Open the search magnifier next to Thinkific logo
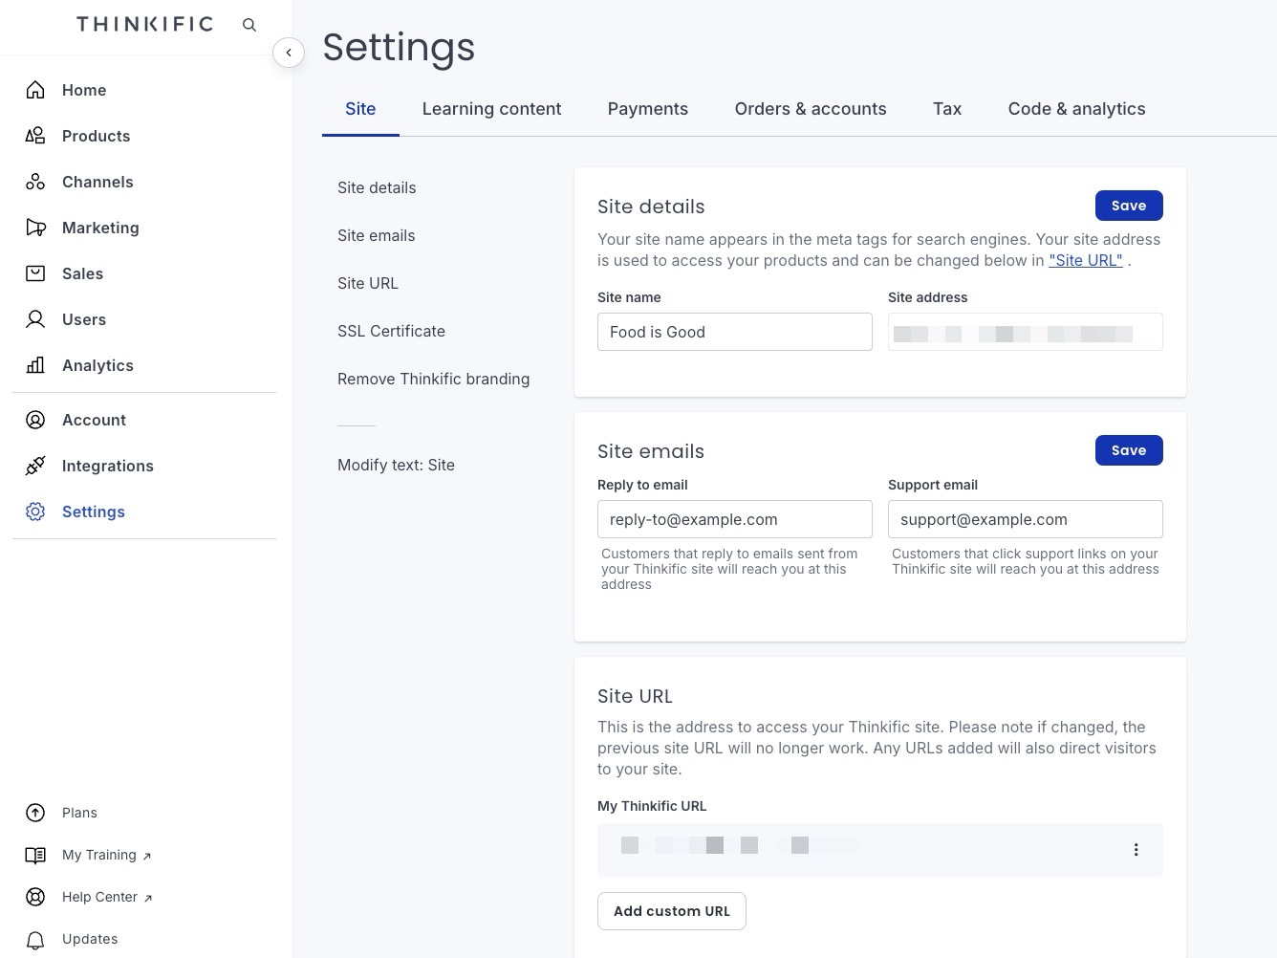This screenshot has height=958, width=1277. click(249, 25)
